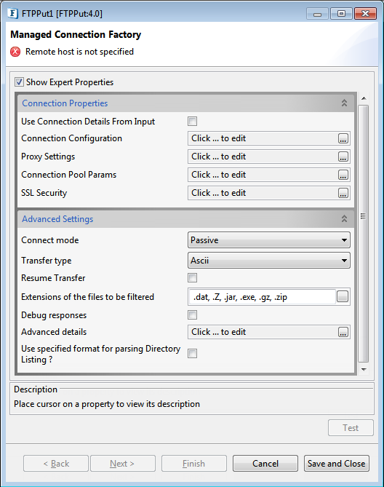Open Connection Pool Params ellipsis button
384x487 pixels.
(343, 175)
